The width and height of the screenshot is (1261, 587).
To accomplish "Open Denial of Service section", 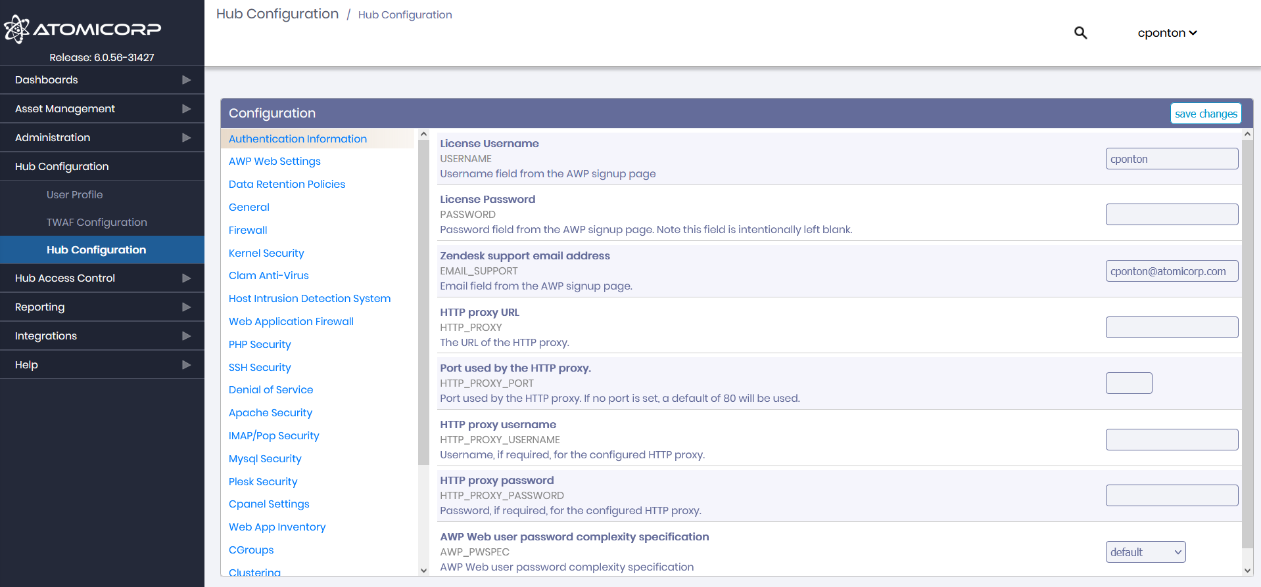I will 271,390.
